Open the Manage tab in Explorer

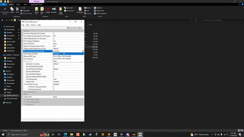[x=37, y=1]
